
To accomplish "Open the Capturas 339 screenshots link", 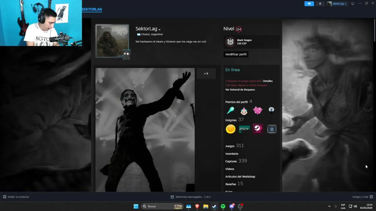I will [x=236, y=161].
